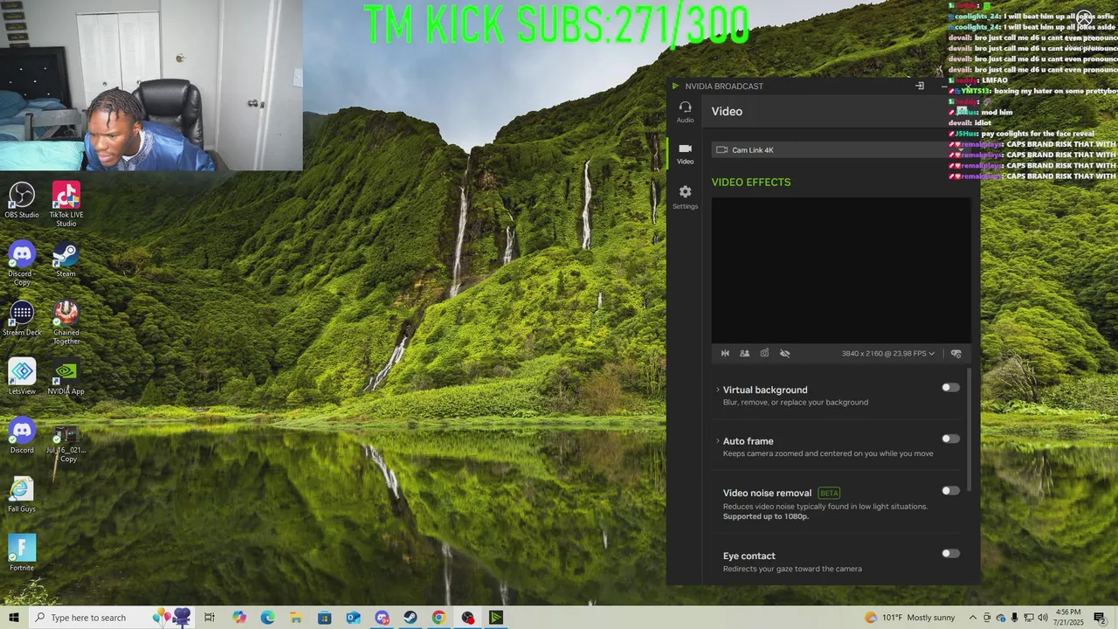Select the Stream Deck desktop icon
Viewport: 1118px width, 629px height.
pyautogui.click(x=22, y=319)
